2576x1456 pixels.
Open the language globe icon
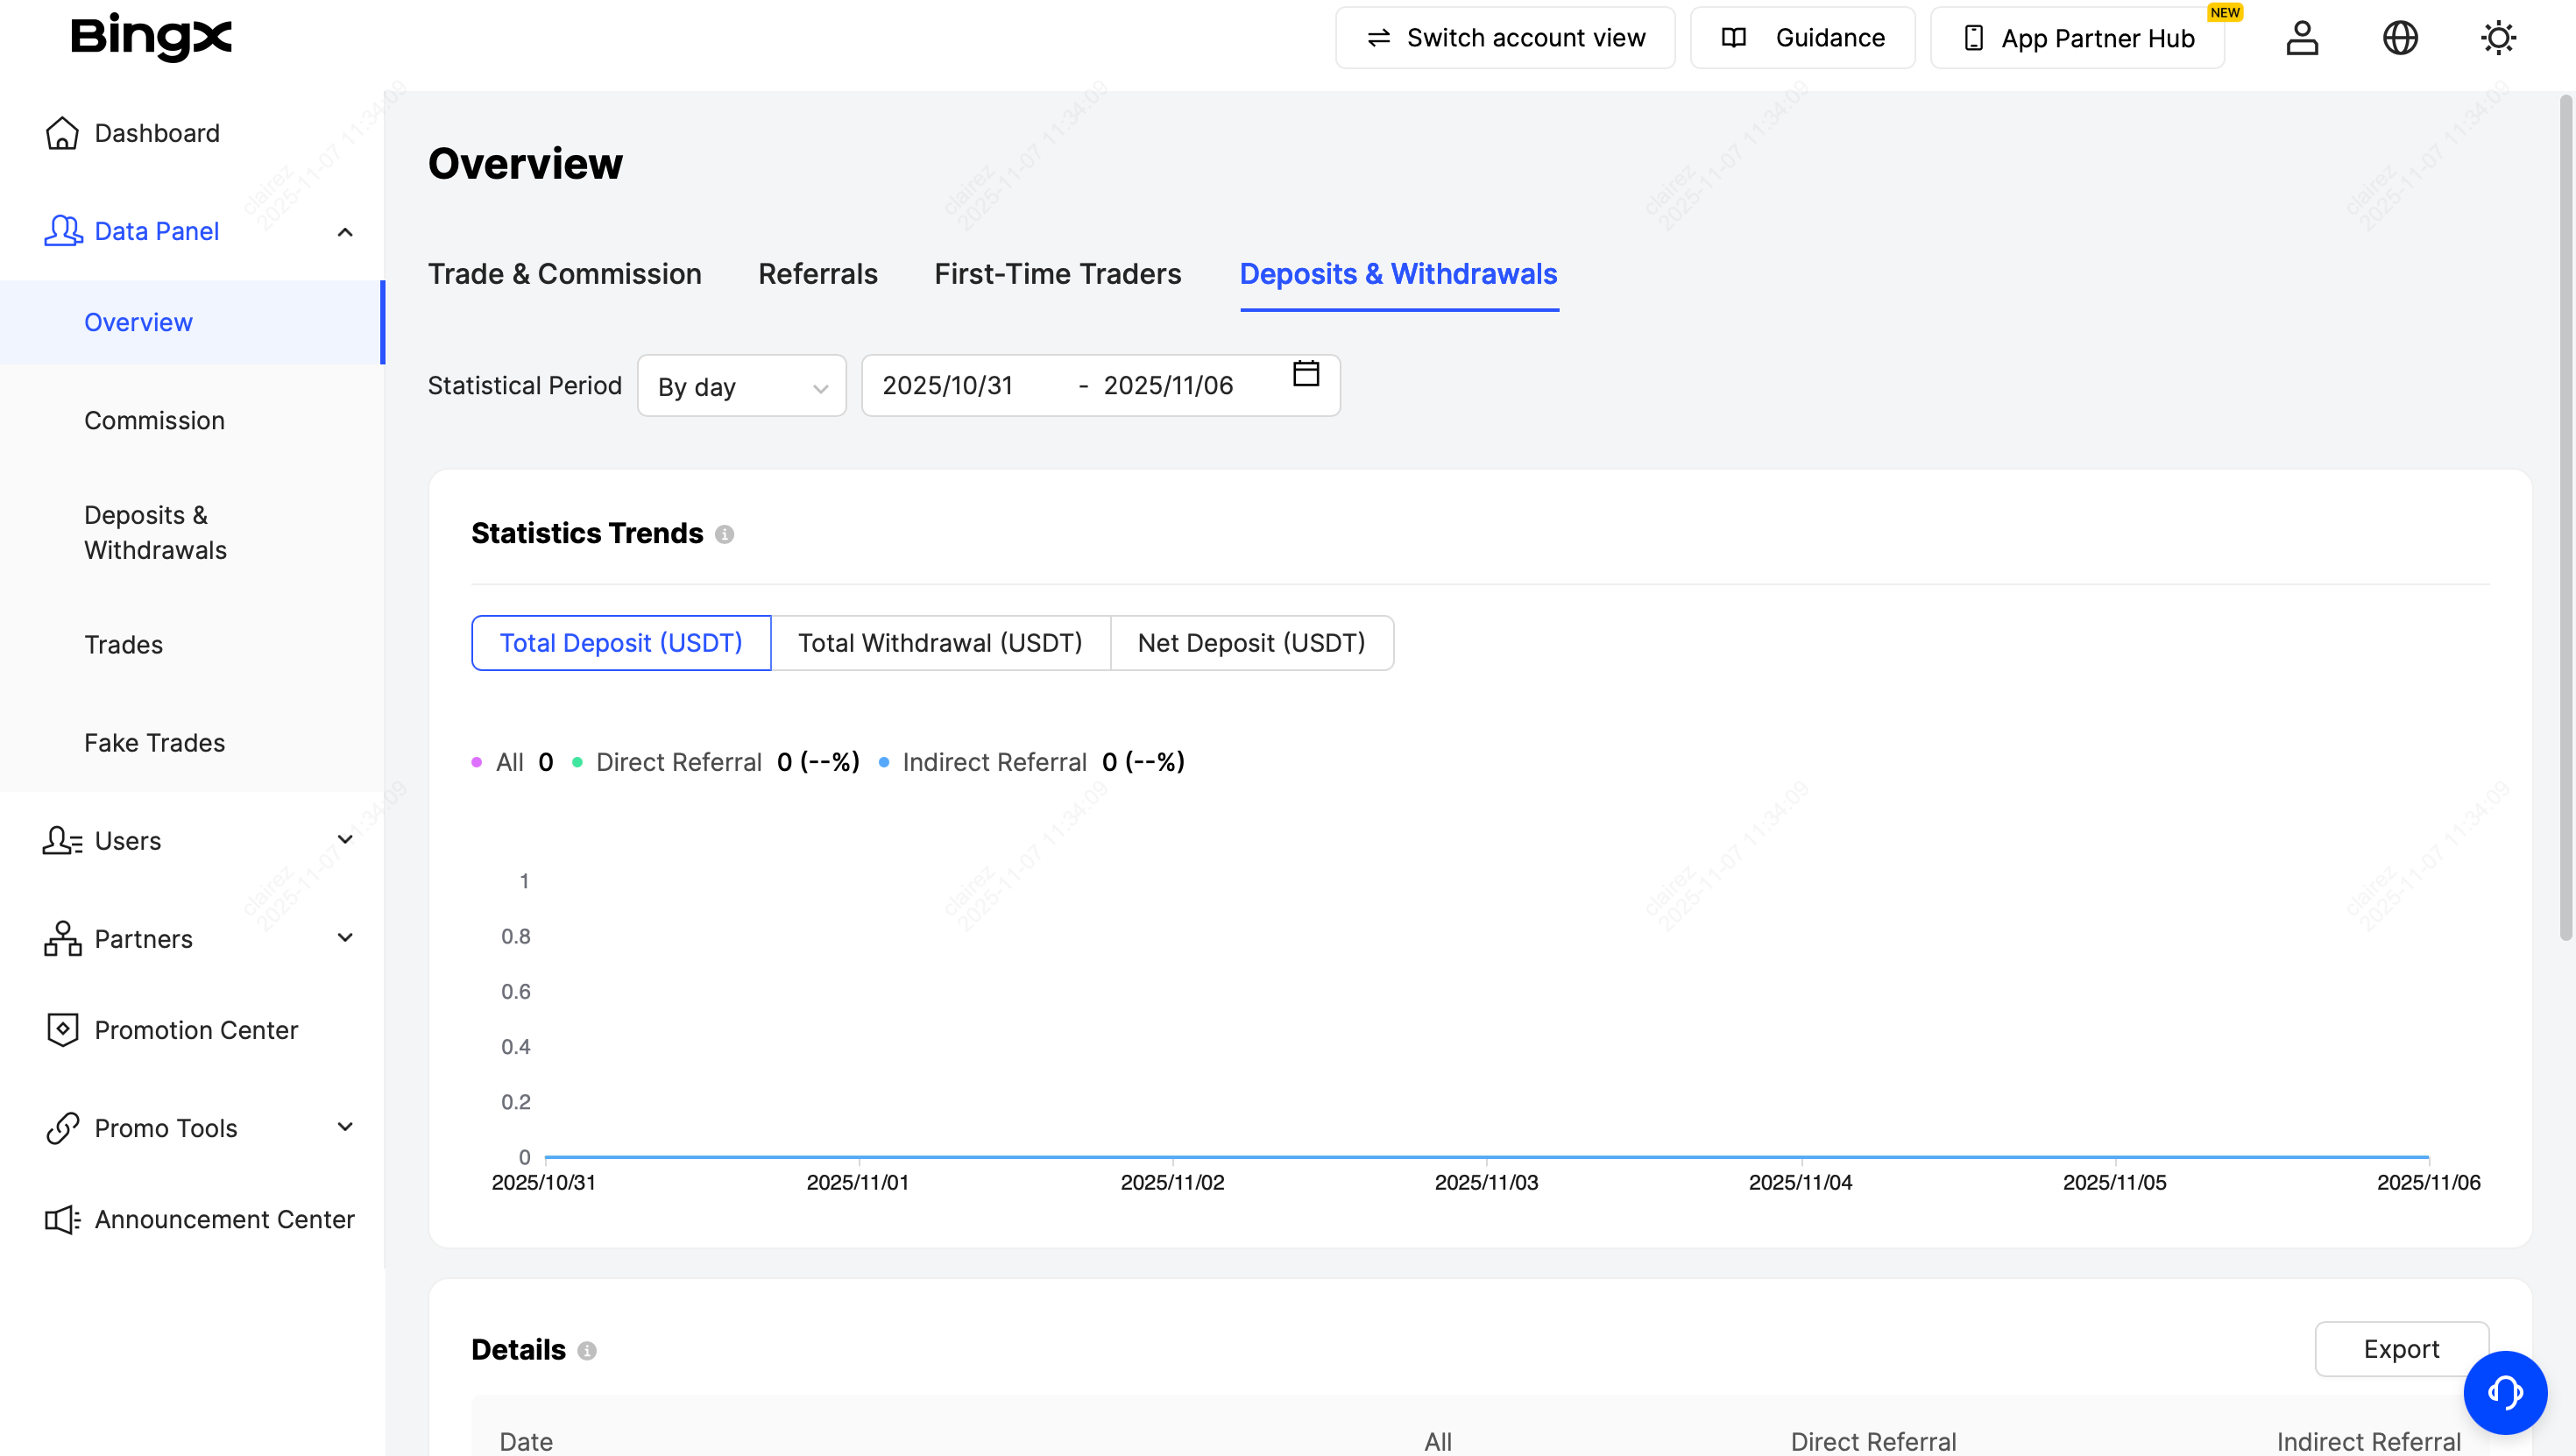pos(2399,38)
